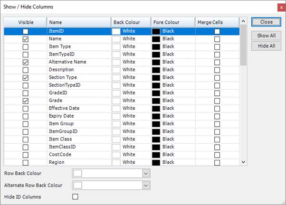
Task: Enable Visible checkbox for Item Type row
Action: [x=26, y=47]
